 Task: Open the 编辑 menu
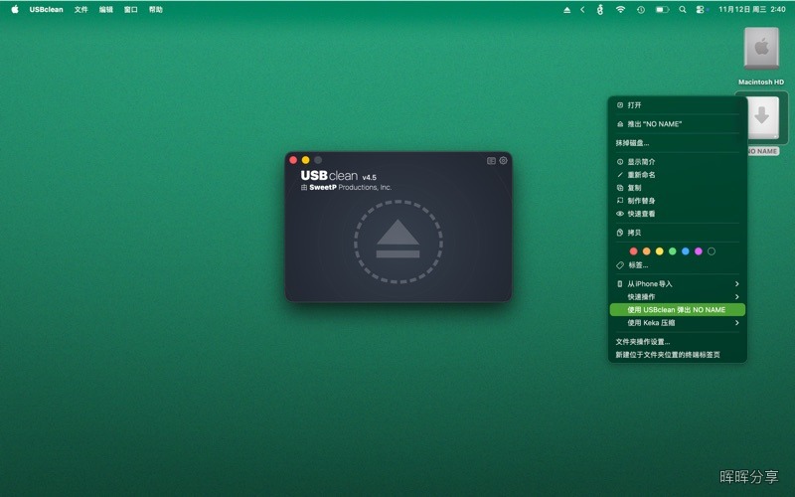[106, 10]
